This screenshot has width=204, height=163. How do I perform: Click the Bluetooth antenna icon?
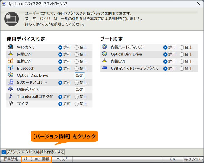[10, 68]
